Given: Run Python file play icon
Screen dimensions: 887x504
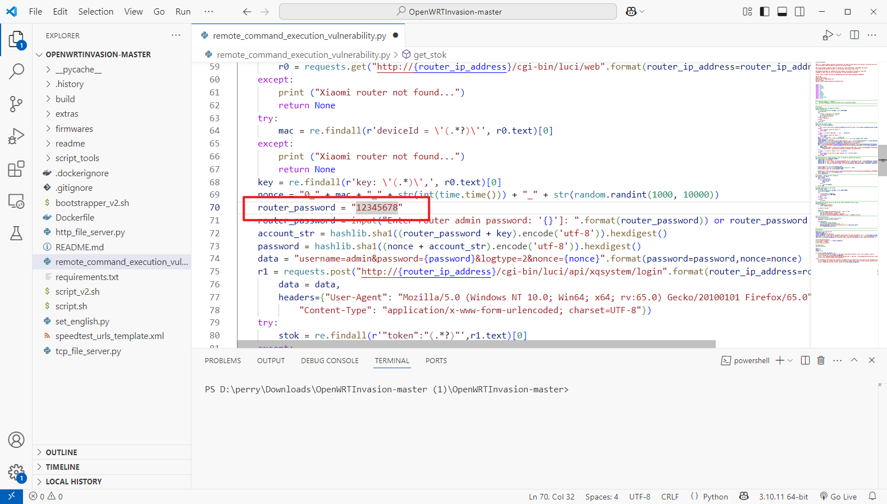Looking at the screenshot, I should pyautogui.click(x=827, y=35).
